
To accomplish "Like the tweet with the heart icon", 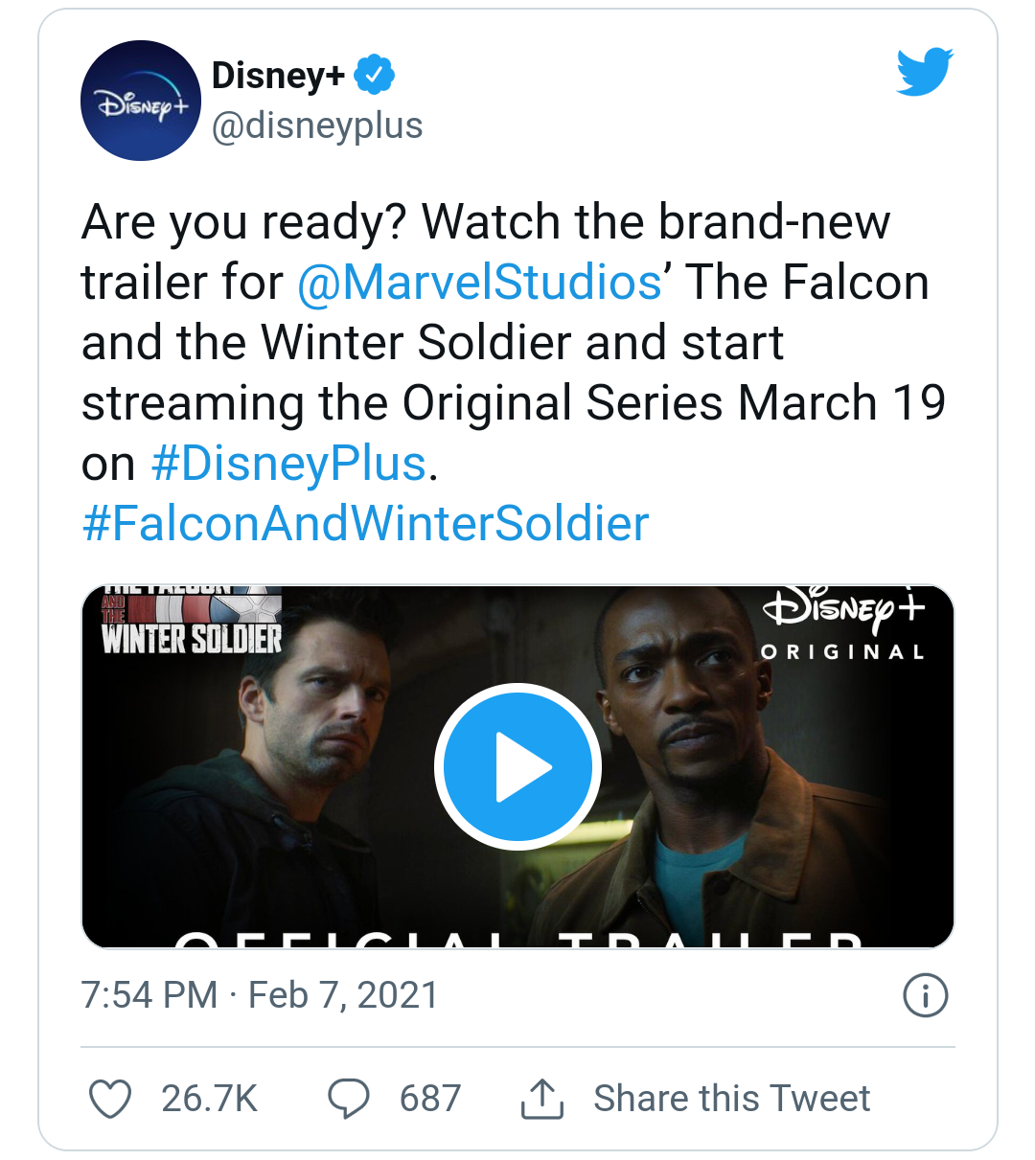I will 110,1099.
